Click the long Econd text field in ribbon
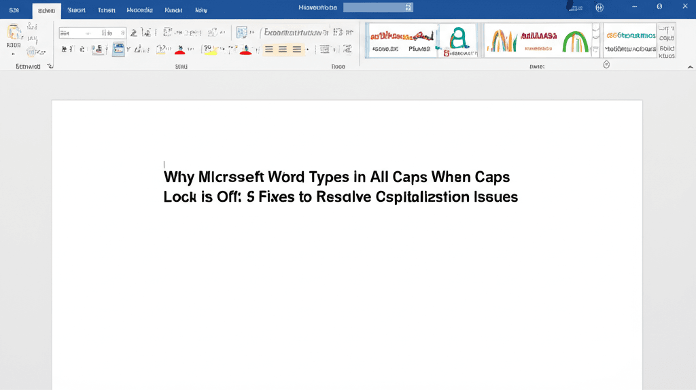The width and height of the screenshot is (696, 390). pyautogui.click(x=296, y=33)
